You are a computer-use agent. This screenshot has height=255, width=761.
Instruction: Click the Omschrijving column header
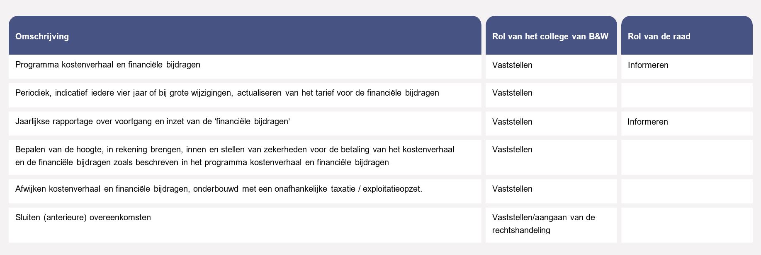coord(42,36)
